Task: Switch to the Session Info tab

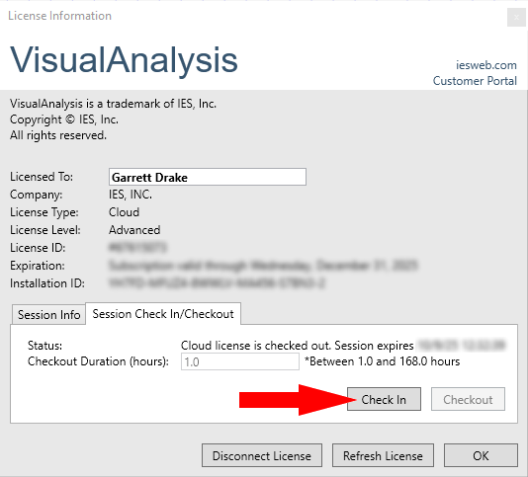Action: point(48,315)
